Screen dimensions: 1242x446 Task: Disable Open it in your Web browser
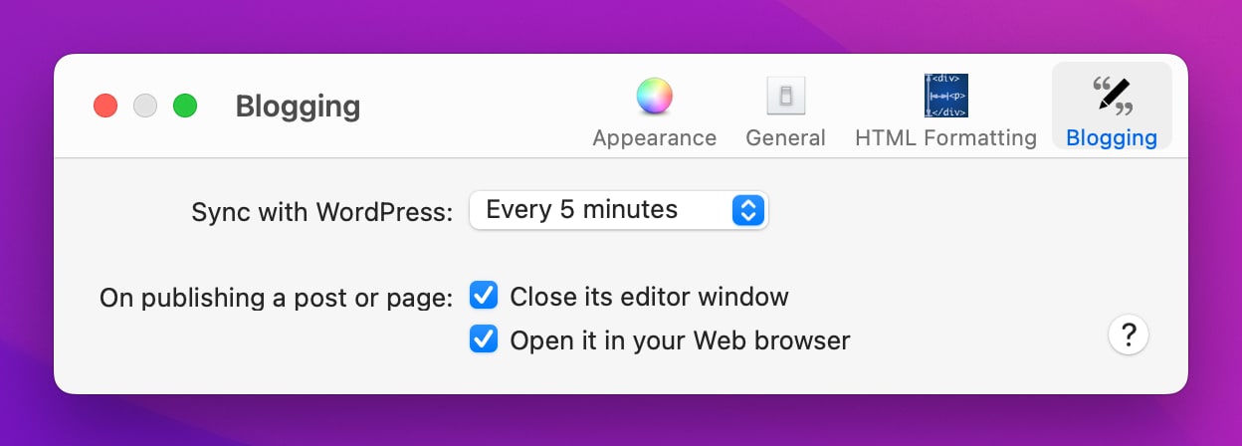point(484,340)
